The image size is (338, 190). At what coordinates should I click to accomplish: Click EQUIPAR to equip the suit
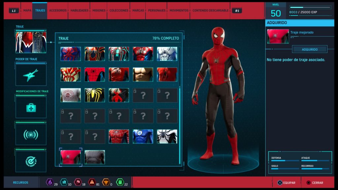pyautogui.click(x=287, y=183)
